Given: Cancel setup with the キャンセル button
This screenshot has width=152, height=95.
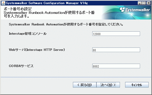Looking at the screenshot, I should pyautogui.click(x=137, y=85).
